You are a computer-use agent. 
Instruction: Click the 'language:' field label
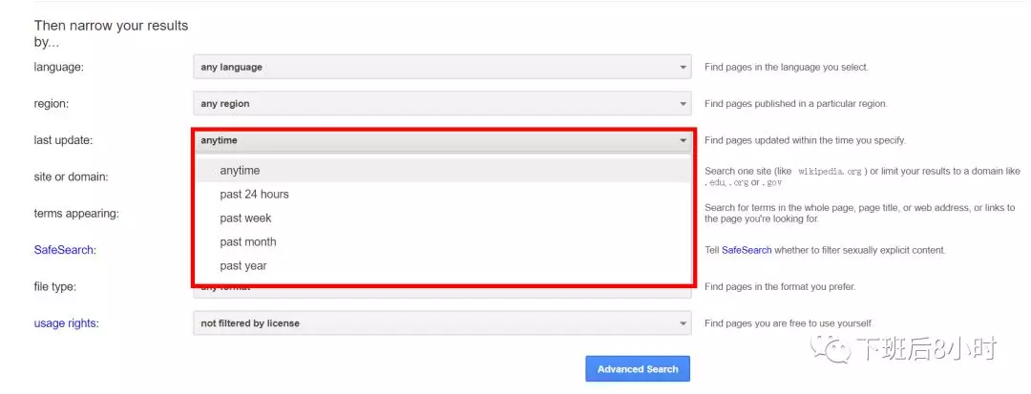pos(59,68)
